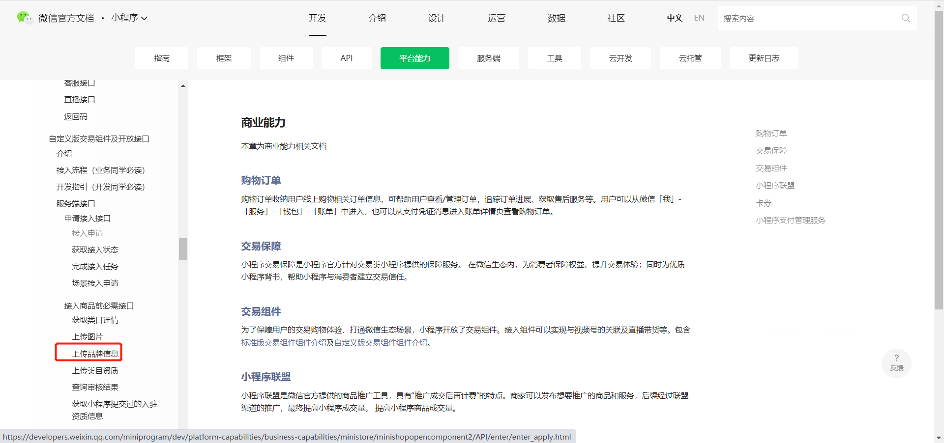944x443 pixels.
Task: Click the main page vertical scrollbar thumb
Action: 939,160
